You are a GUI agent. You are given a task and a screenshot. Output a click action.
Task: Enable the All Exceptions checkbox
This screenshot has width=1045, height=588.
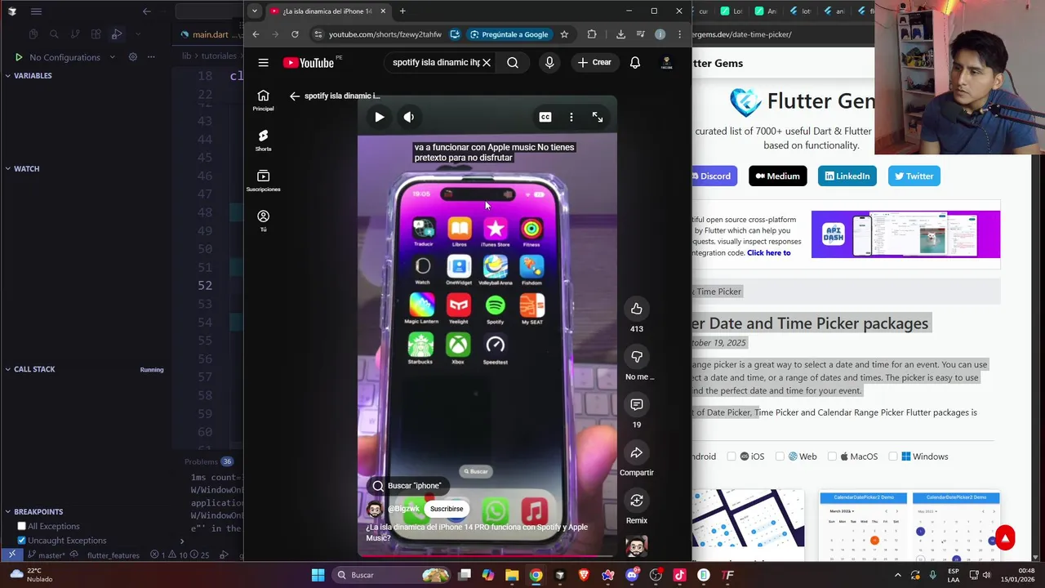22,526
